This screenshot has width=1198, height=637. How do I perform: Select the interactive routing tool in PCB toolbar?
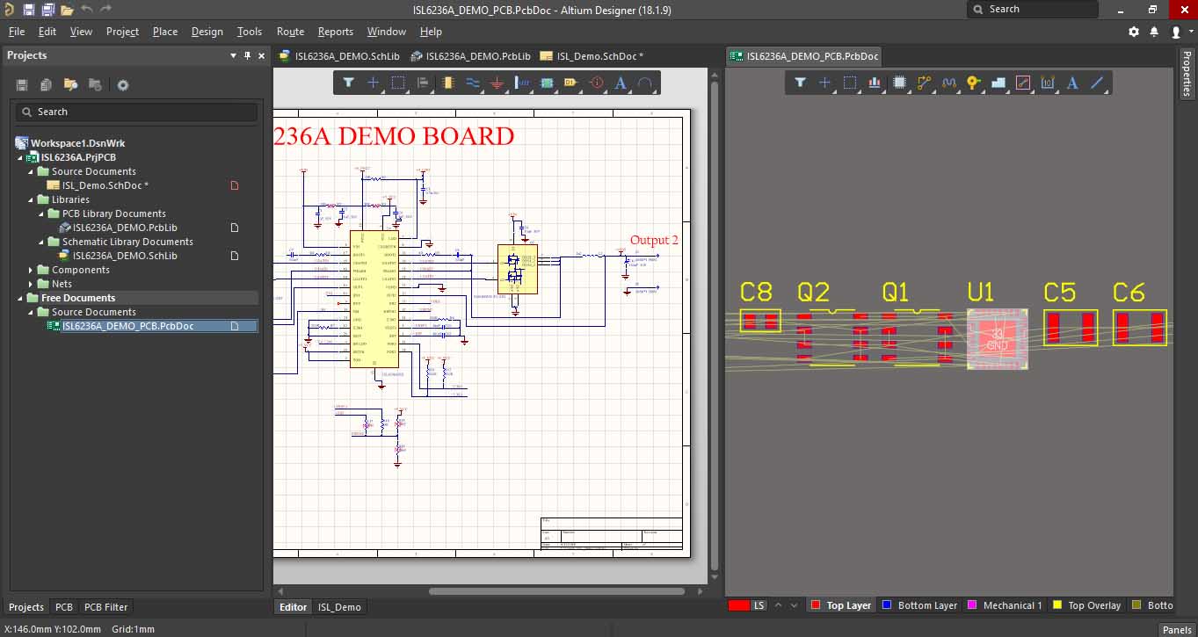tap(924, 83)
